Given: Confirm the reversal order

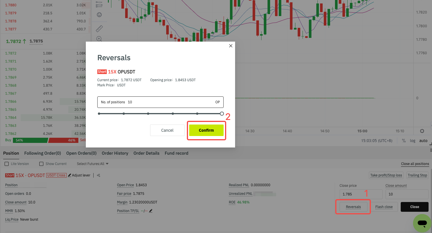Looking at the screenshot, I should 206,130.
